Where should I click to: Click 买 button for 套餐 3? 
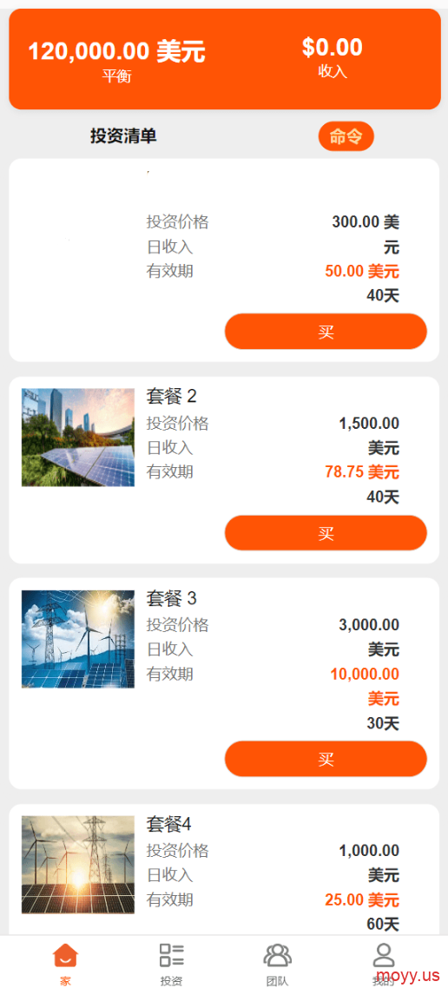tap(326, 759)
